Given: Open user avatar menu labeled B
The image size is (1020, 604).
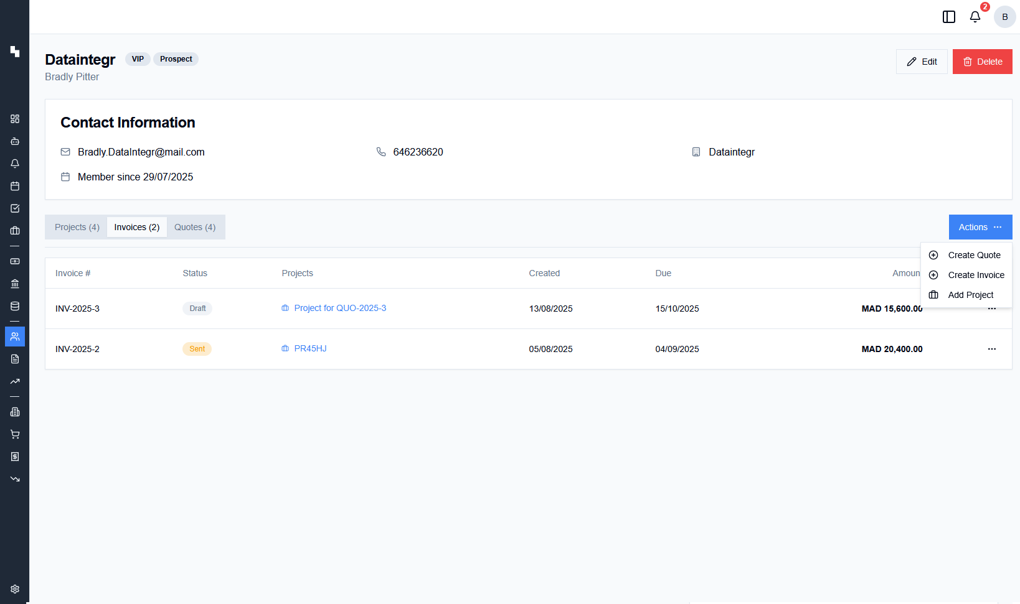Looking at the screenshot, I should (x=1004, y=17).
